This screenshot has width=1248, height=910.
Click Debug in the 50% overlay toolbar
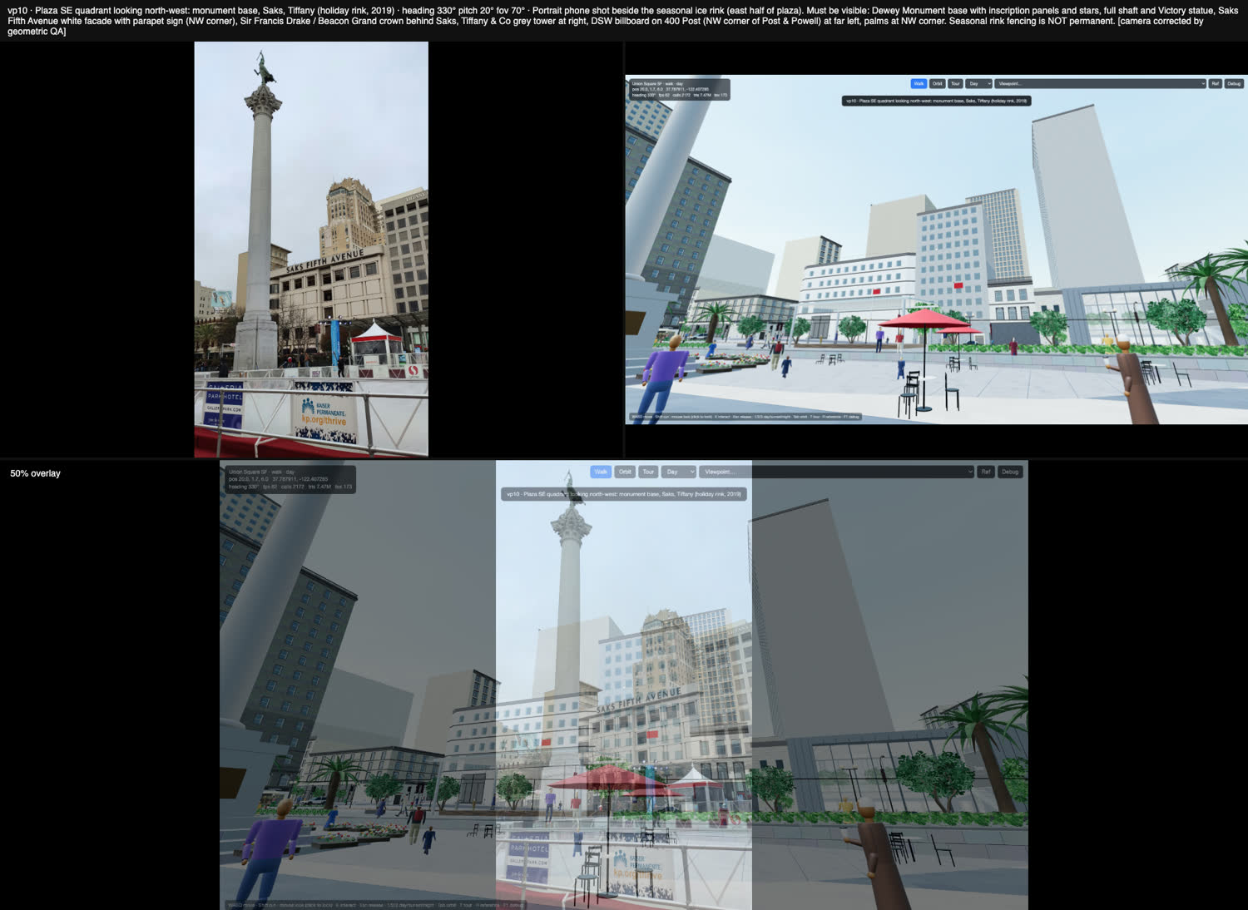(1010, 472)
